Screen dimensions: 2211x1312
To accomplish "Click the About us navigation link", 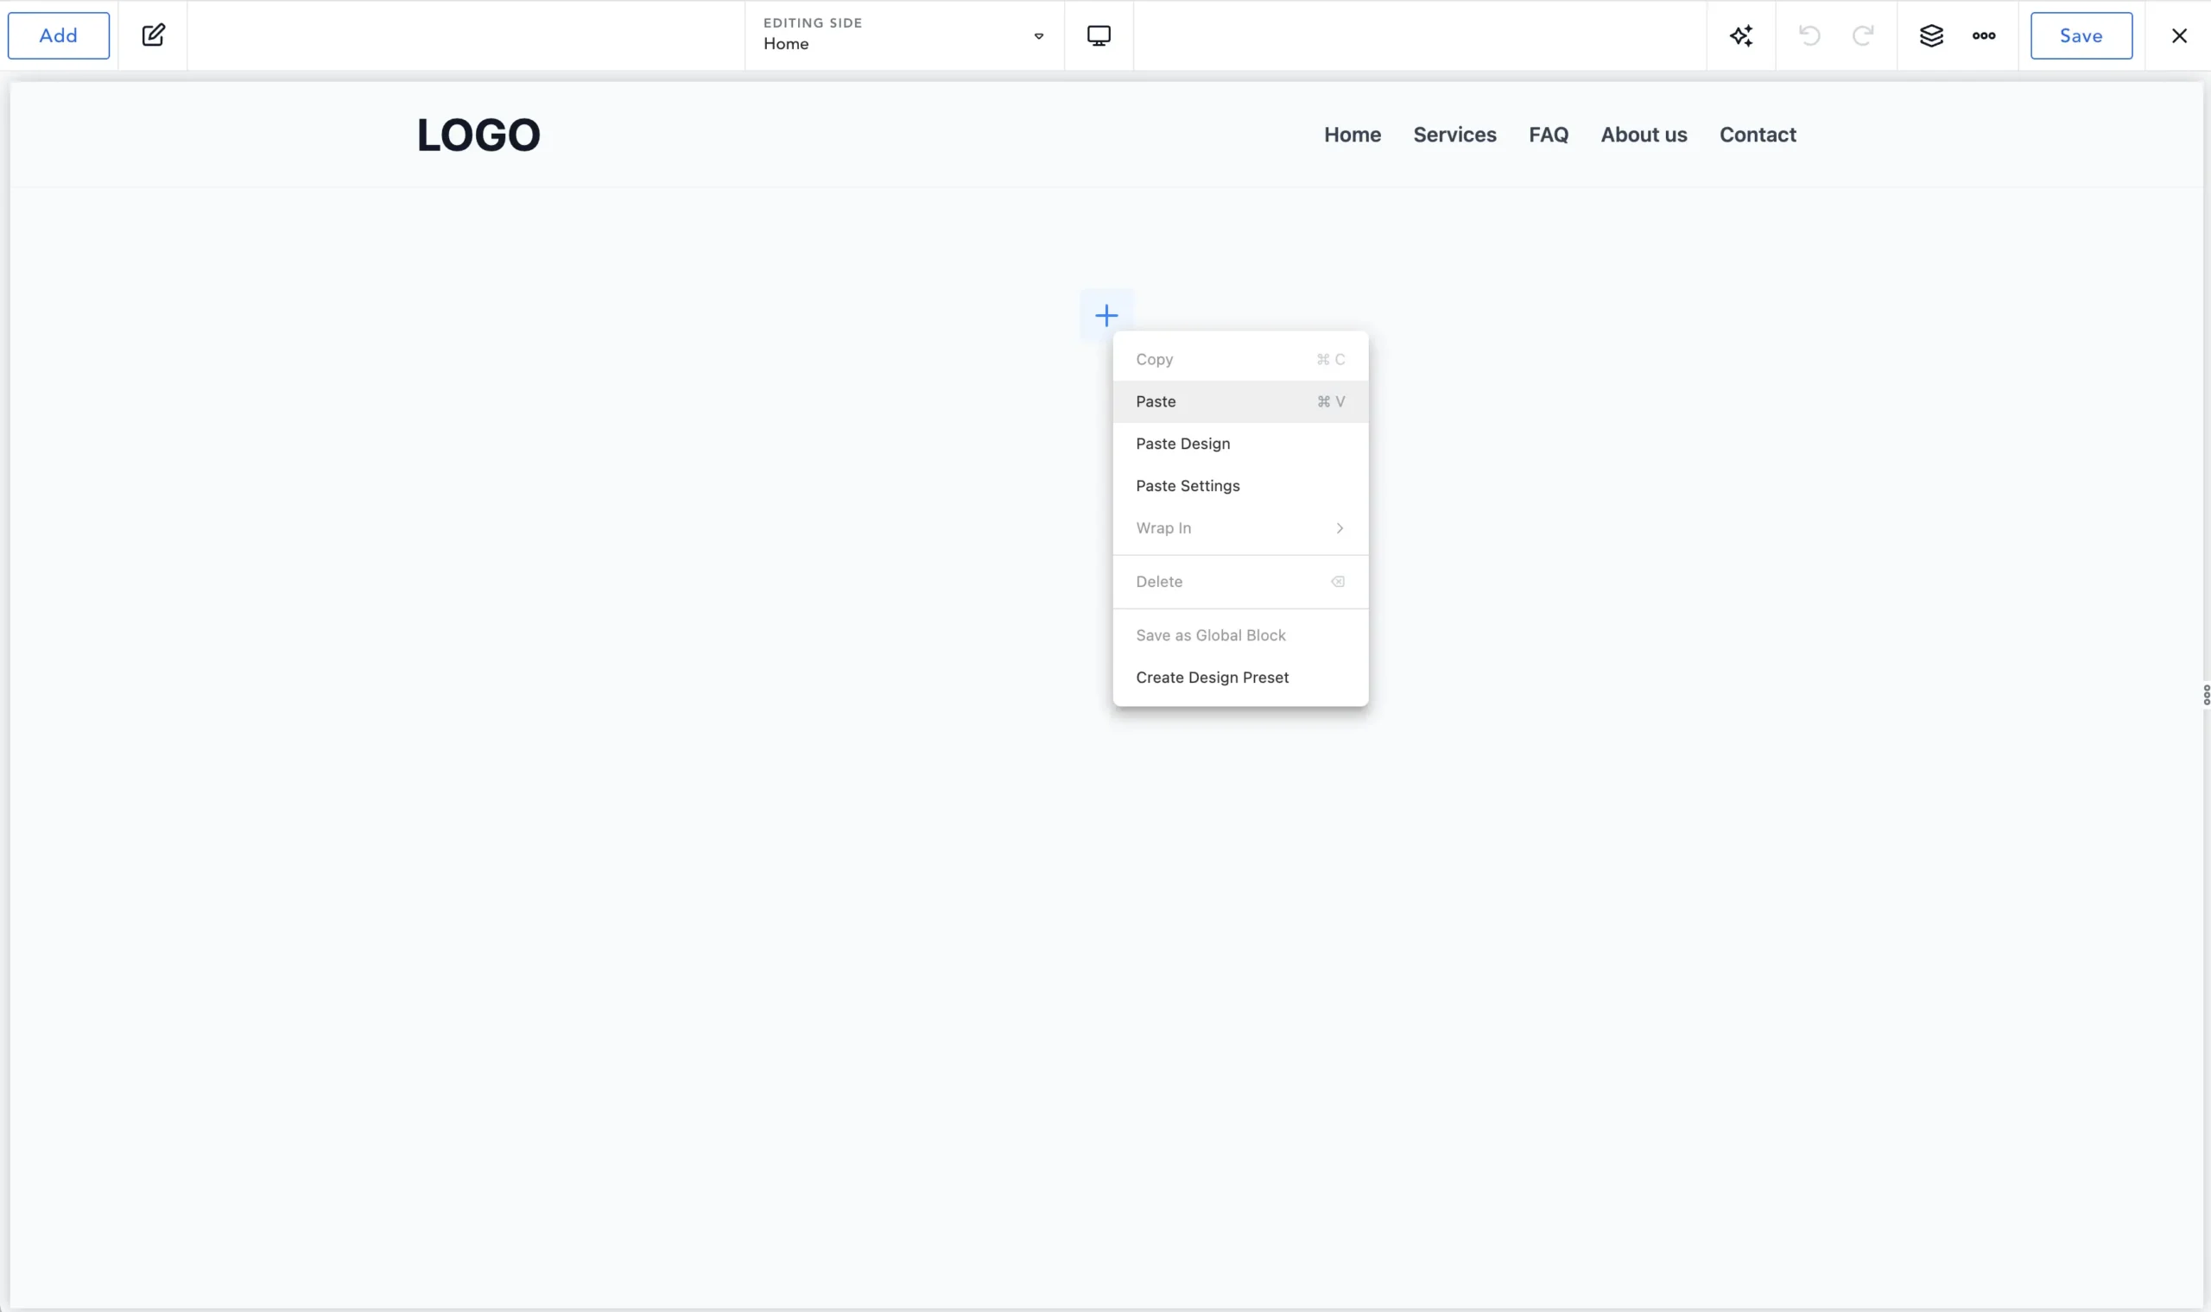I will coord(1644,135).
